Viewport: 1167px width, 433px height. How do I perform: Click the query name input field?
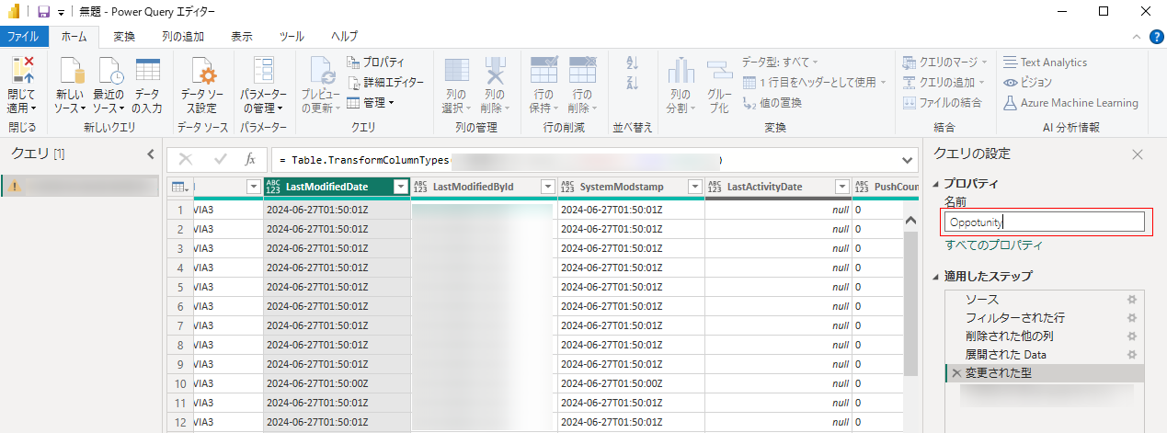[x=1046, y=222]
